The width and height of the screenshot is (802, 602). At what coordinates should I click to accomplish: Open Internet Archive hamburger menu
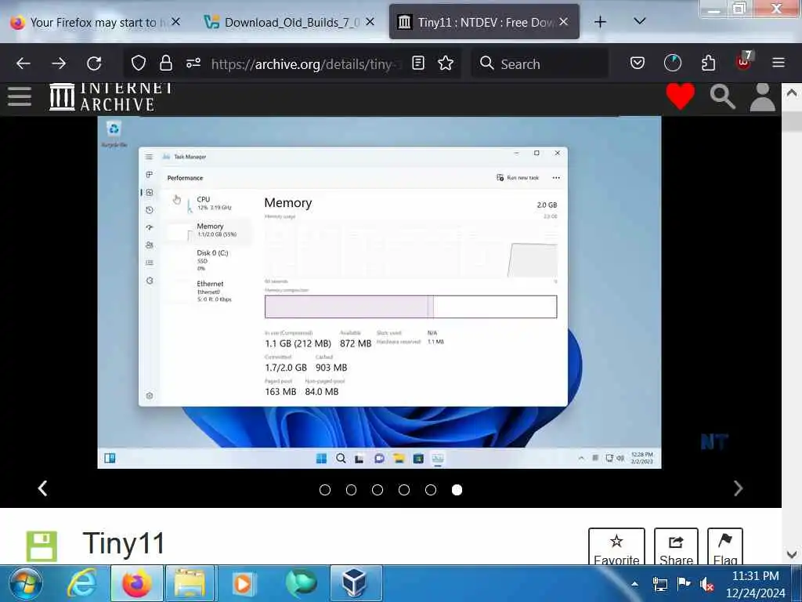point(20,96)
